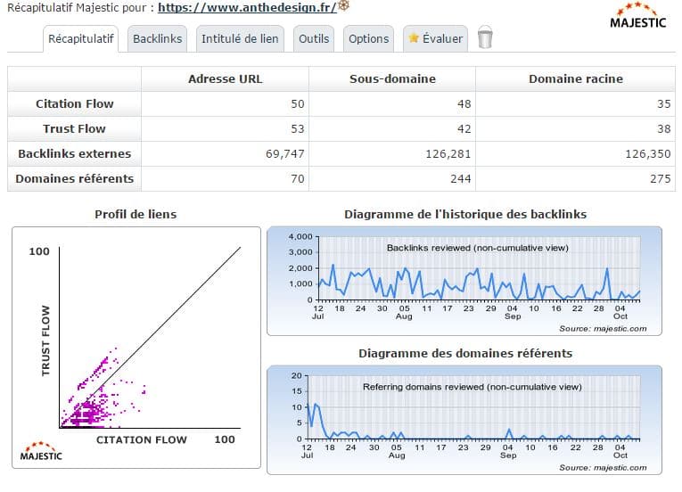The width and height of the screenshot is (682, 492).
Task: Select Domaines référents value 70
Action: (298, 179)
